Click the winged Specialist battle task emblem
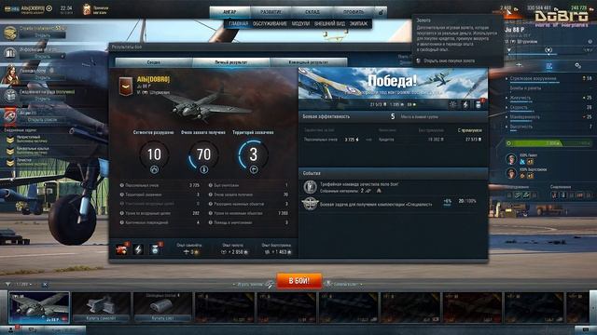597x335 pixels. (311, 204)
